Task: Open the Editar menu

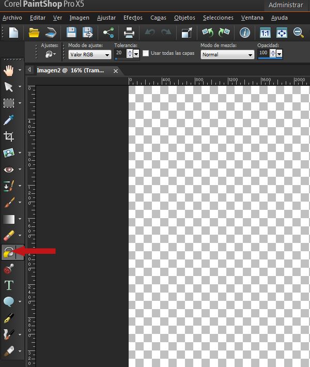Action: (x=37, y=18)
